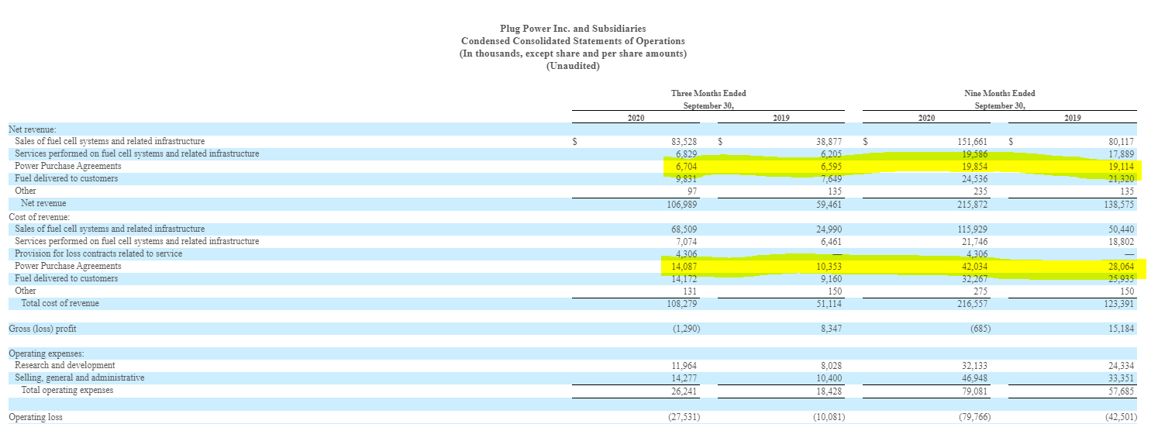Select highlighted PPA cost value 14,087
1151x424 pixels.
[x=686, y=266]
